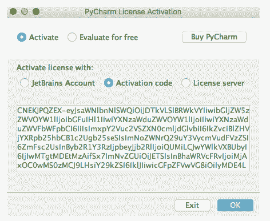Close the PyCharm License Activation window
The image size is (270, 221).
point(13,11)
